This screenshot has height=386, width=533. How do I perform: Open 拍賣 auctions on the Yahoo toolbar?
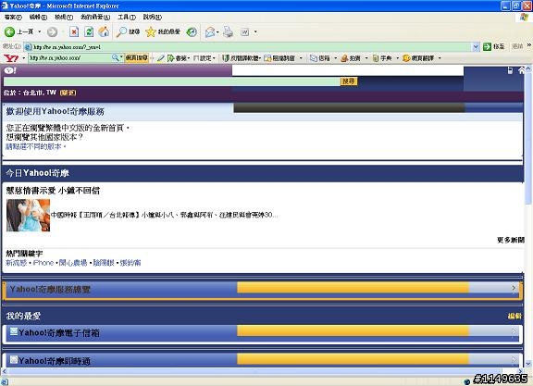pyautogui.click(x=351, y=58)
